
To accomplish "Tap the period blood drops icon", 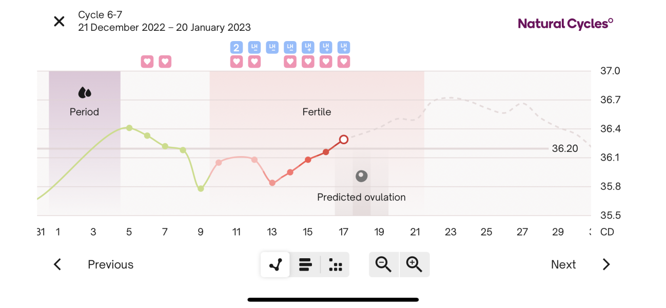I will 85,93.
